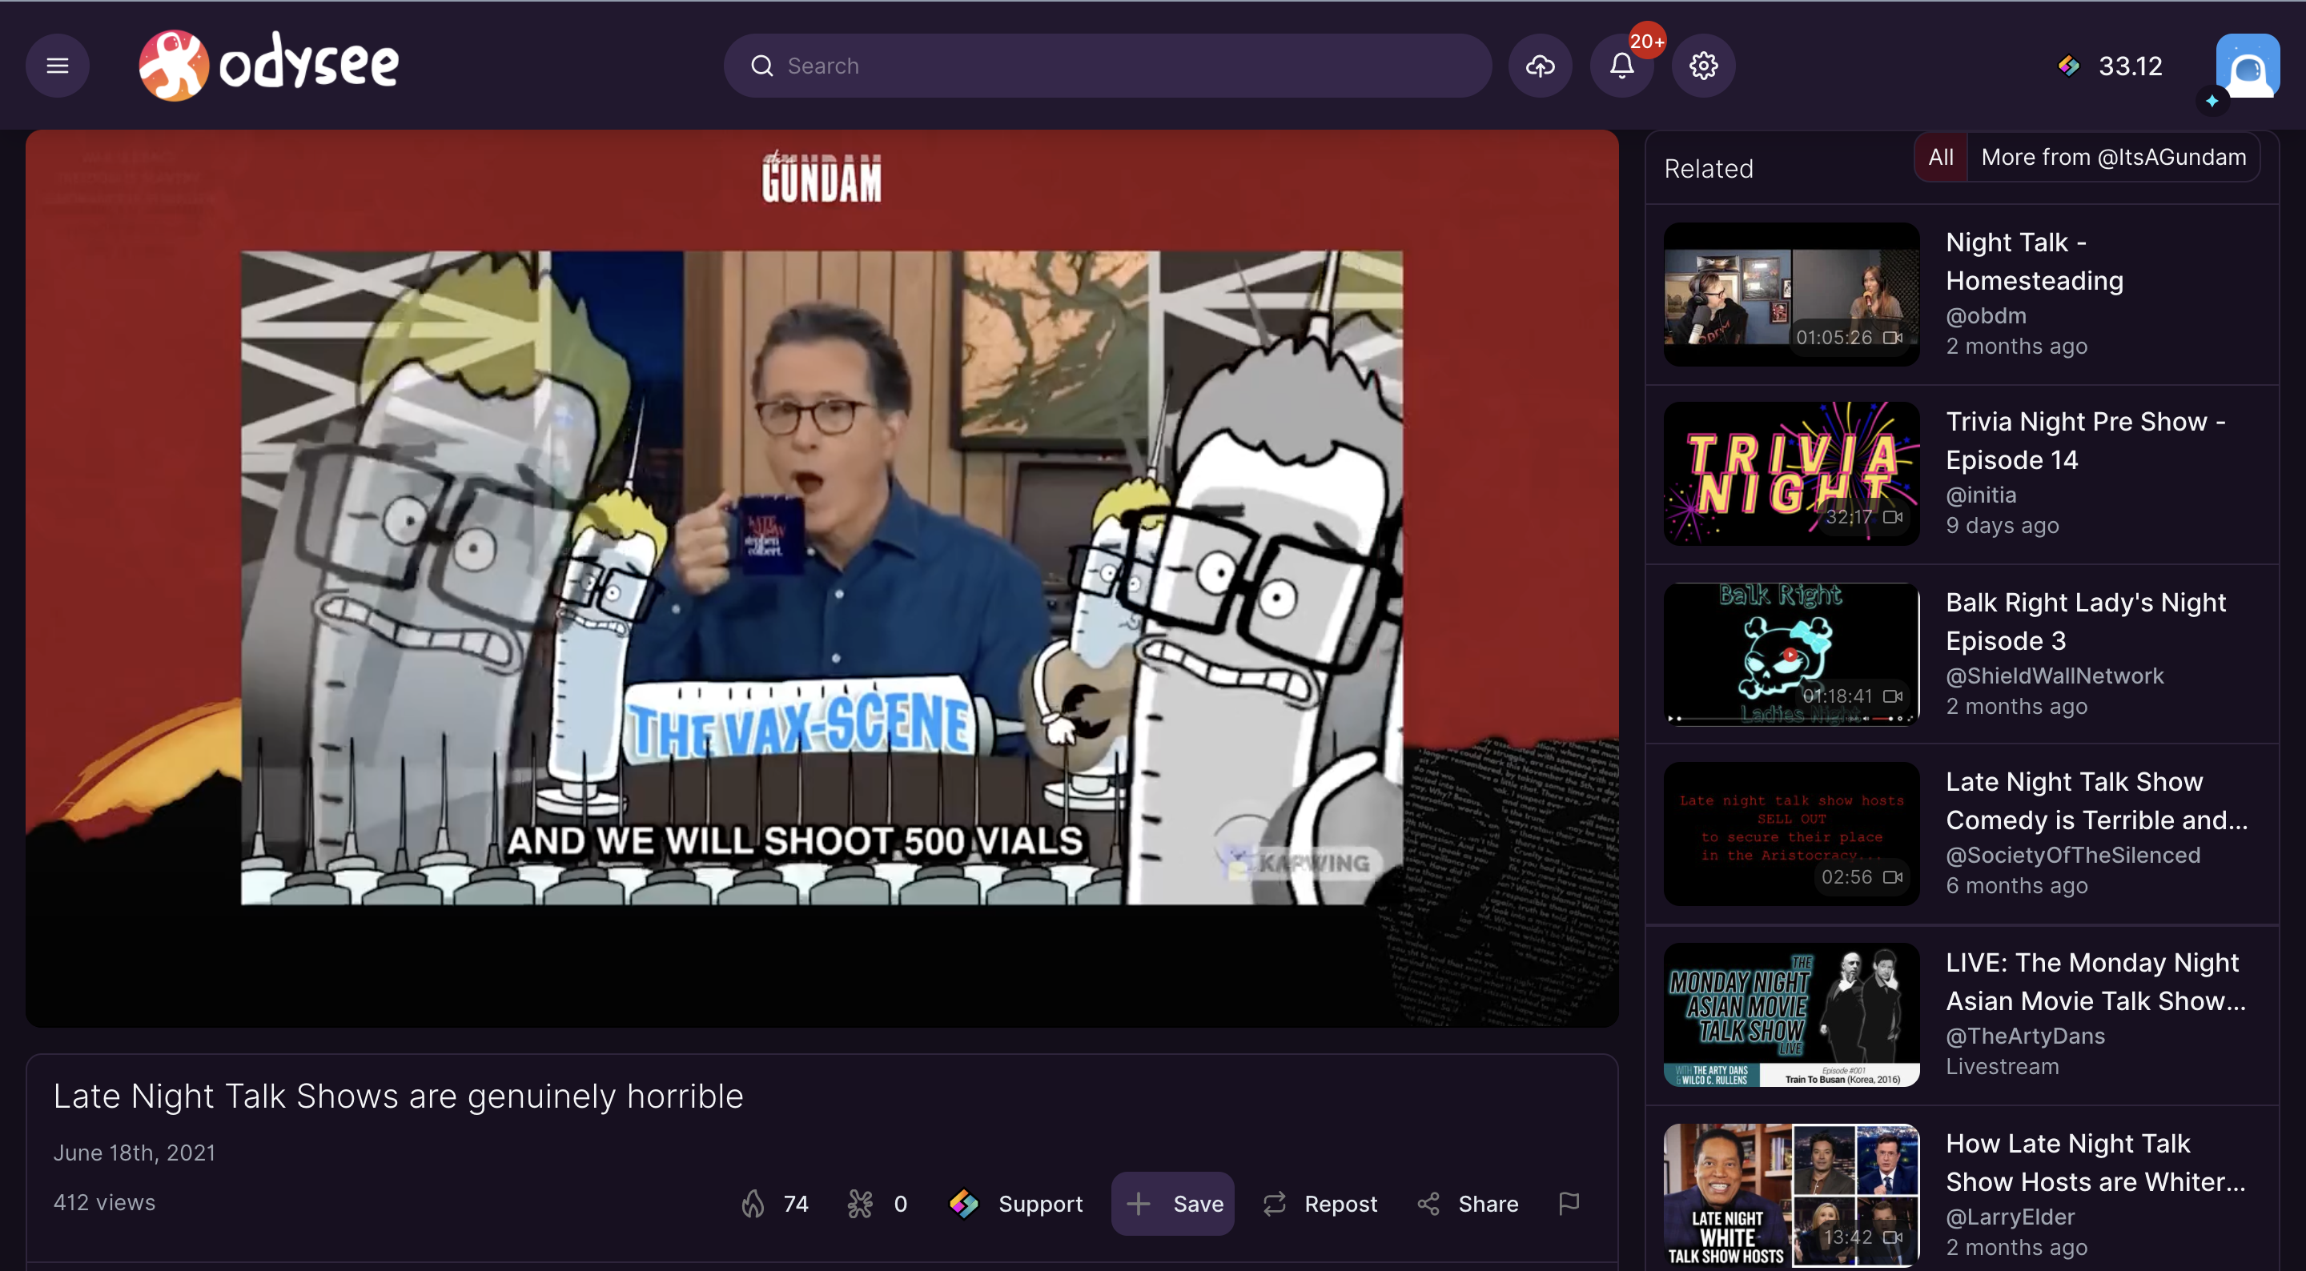
Task: Click the '412 views' count
Action: (104, 1202)
